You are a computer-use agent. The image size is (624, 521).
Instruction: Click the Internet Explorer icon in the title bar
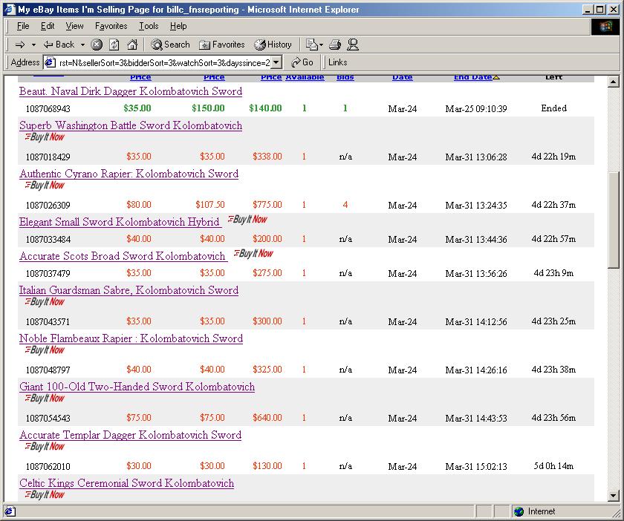click(10, 10)
